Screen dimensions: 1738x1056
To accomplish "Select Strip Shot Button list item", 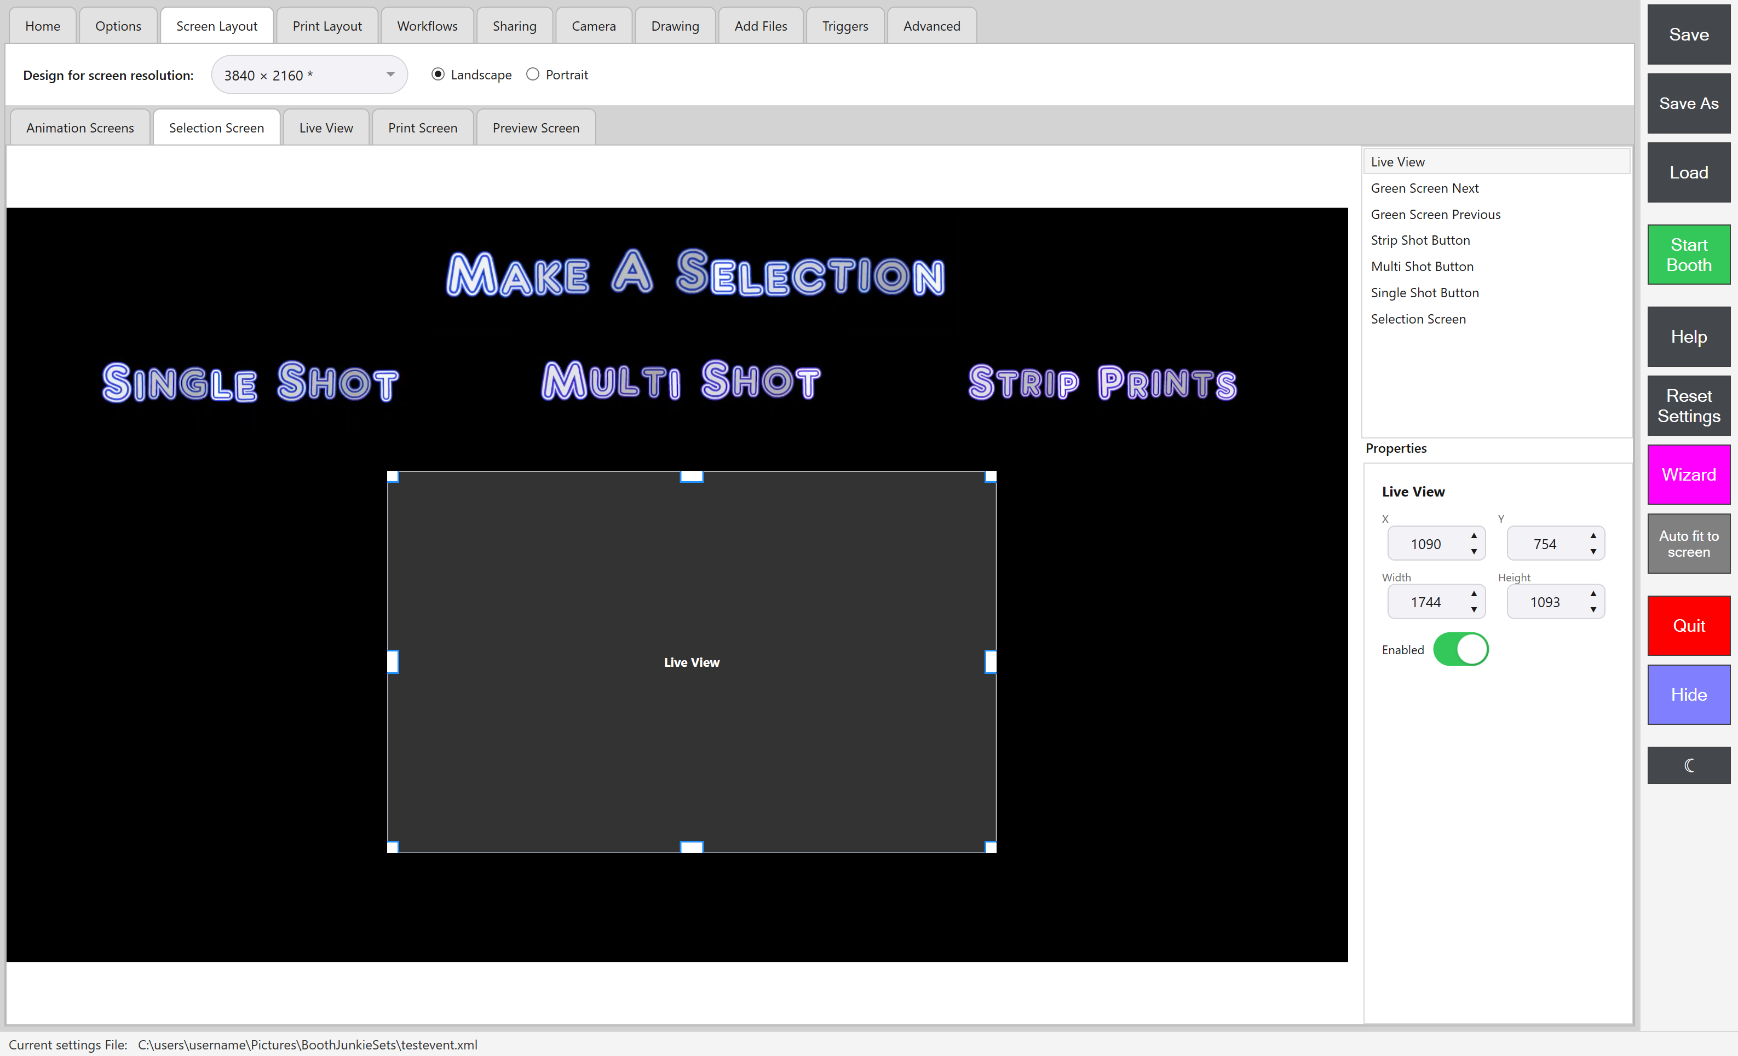I will 1495,240.
